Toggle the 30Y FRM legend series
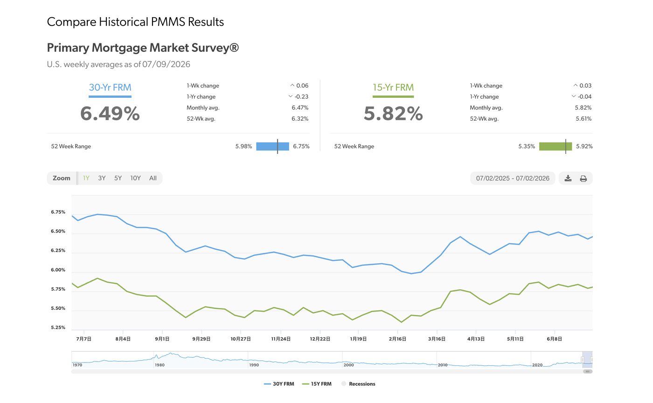 (279, 384)
